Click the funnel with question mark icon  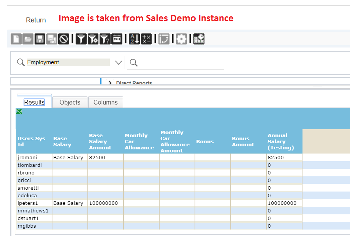(105, 39)
